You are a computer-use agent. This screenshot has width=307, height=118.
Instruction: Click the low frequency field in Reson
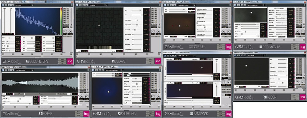(x=243, y=87)
